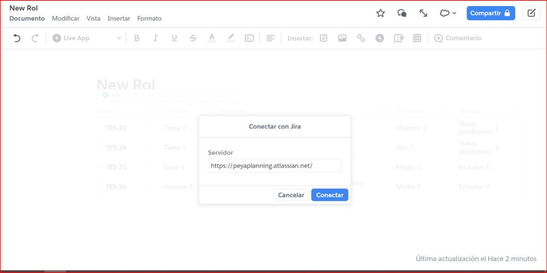The image size is (547, 273).
Task: Toggle strikethrough formatting
Action: tap(193, 38)
